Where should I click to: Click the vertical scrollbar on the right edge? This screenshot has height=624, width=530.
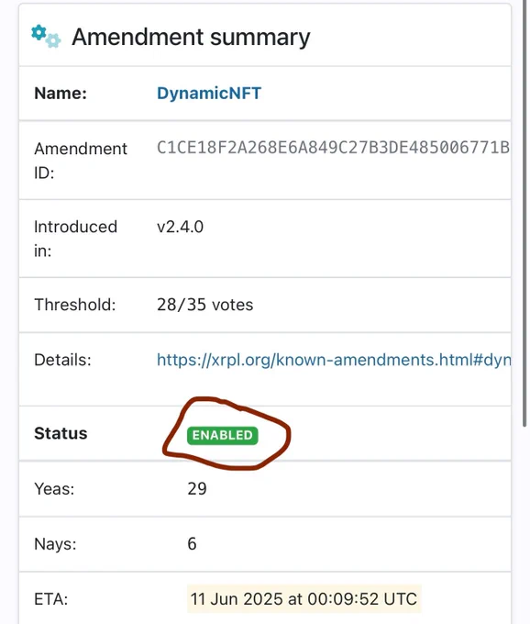point(524,215)
